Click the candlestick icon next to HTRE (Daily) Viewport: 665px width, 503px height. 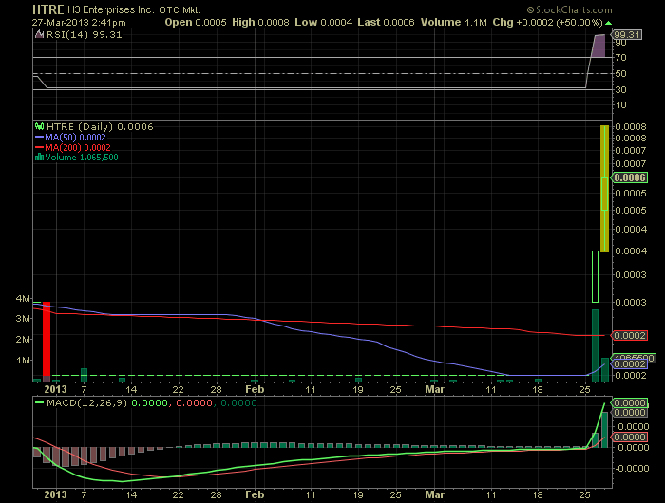[40, 126]
